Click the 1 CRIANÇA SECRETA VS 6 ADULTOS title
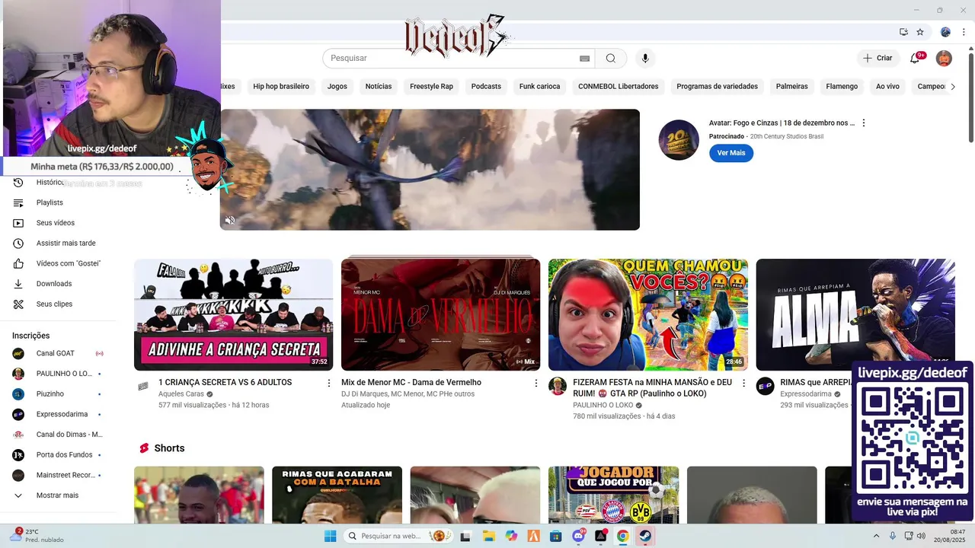975x548 pixels. pos(225,383)
